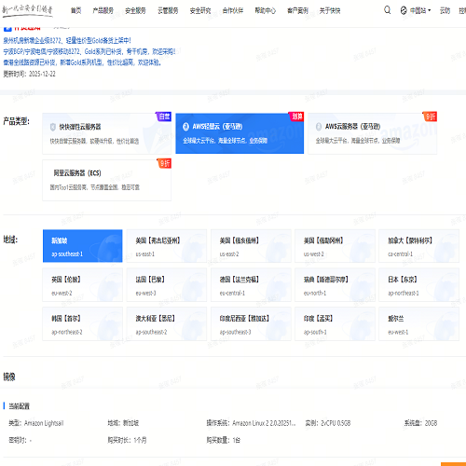
Task: Select the 阿里云服务器 (ECS) product type
Action: [x=106, y=180]
